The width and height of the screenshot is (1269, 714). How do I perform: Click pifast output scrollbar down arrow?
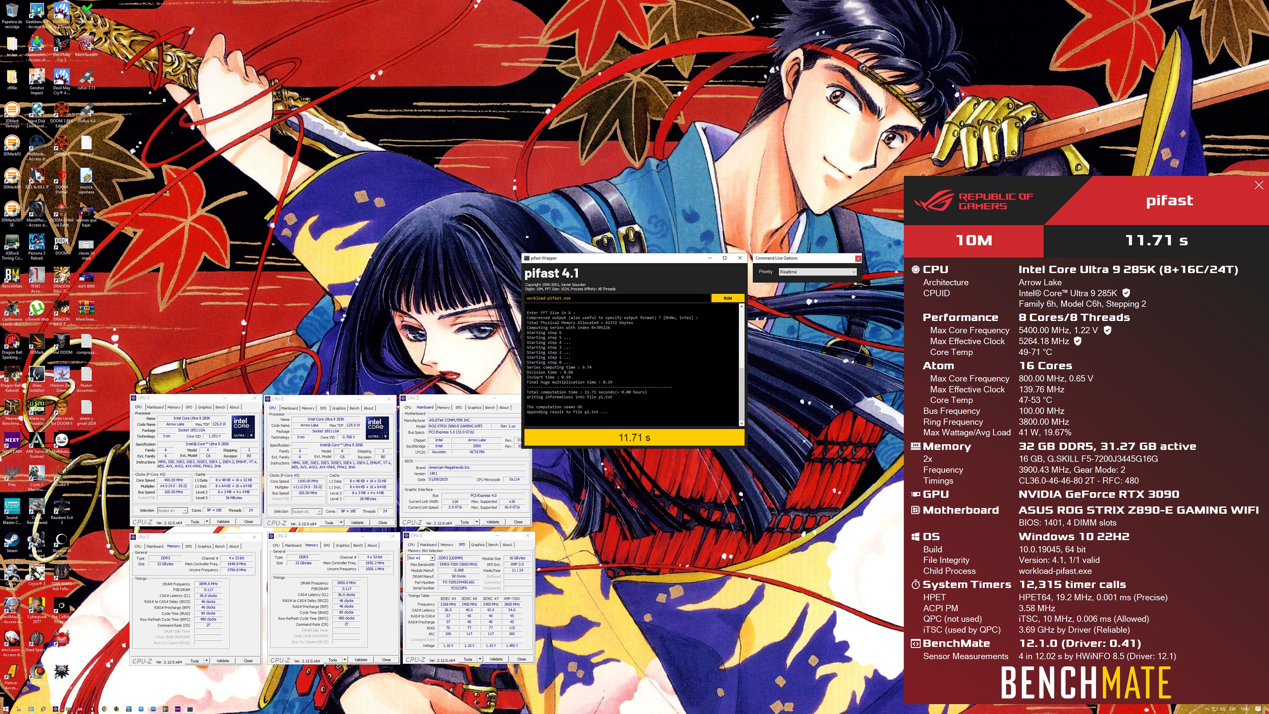coord(741,423)
